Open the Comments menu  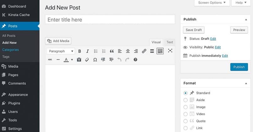coord(20,84)
